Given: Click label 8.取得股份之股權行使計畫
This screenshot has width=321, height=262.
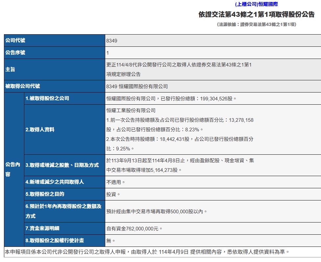Looking at the screenshot, I should 64,241.
